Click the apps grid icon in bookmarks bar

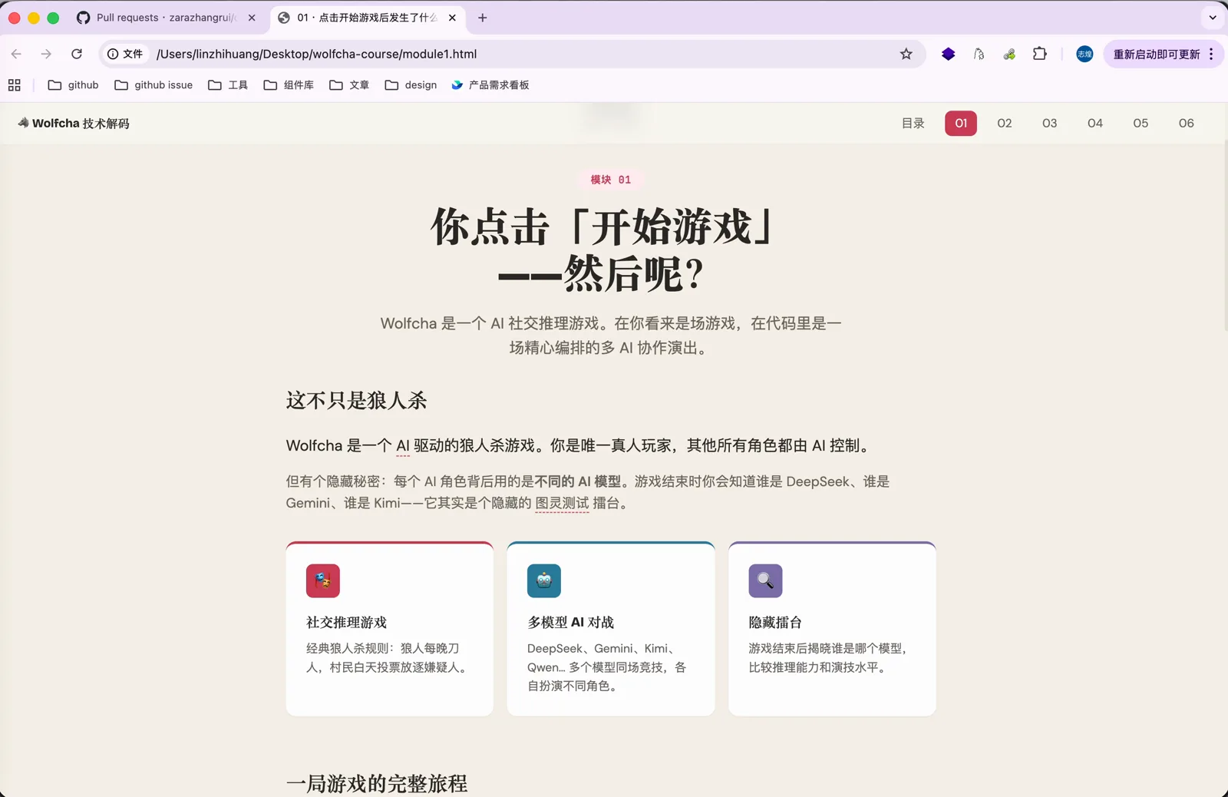click(15, 85)
